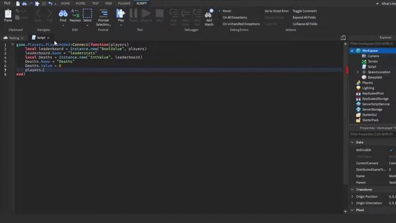
Task: Click the split editor layout icon
Action: (x=343, y=38)
